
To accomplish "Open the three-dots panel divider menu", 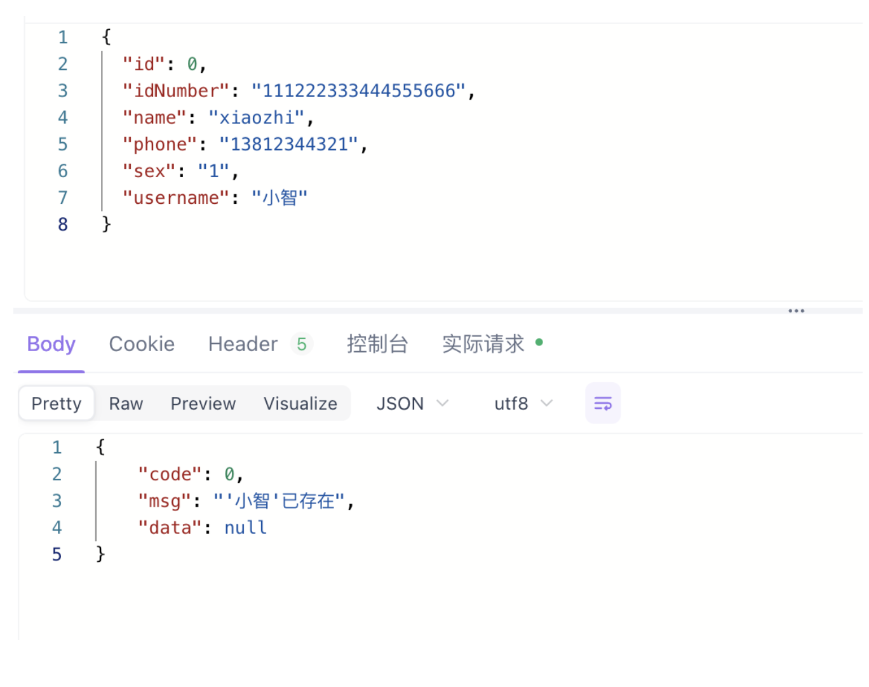I will (796, 311).
